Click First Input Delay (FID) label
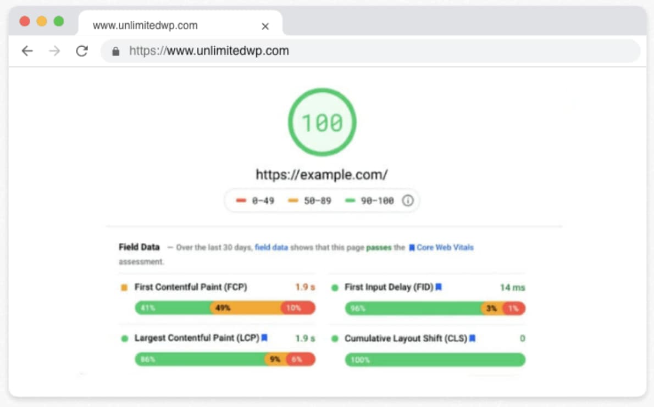Screen dimensions: 654x407 [389, 287]
